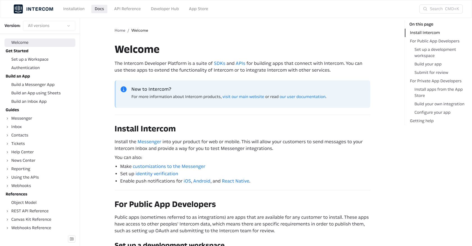Click the Home breadcrumb link
This screenshot has height=246, width=472.
120,31
